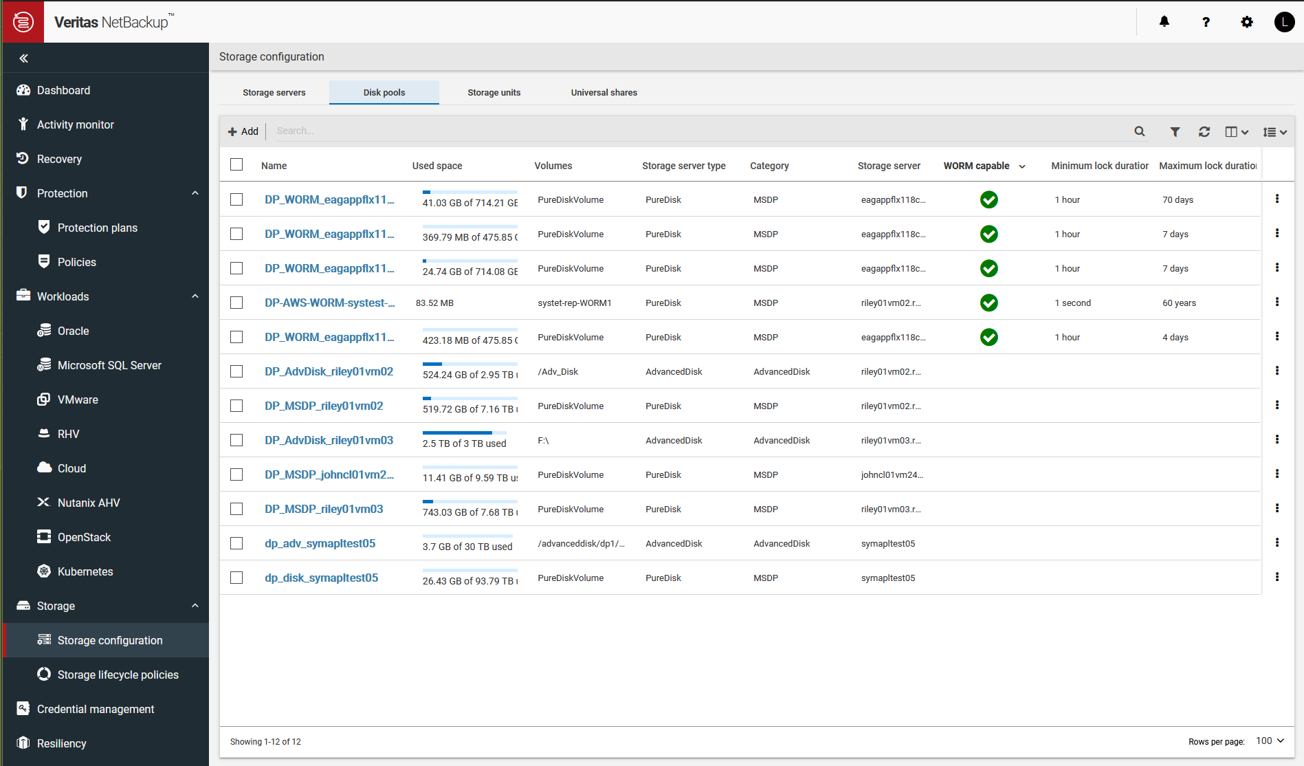Switch to the Storage units tab
1304x766 pixels.
(x=494, y=92)
